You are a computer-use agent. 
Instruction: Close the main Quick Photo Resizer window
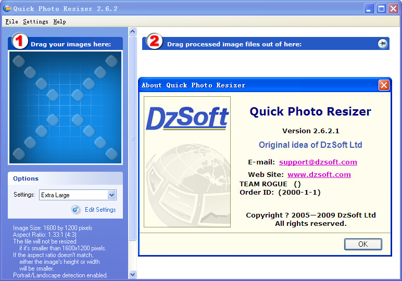393,9
